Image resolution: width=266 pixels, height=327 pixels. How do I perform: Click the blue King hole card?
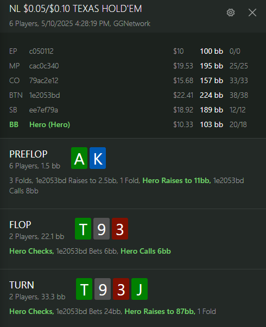click(x=98, y=158)
